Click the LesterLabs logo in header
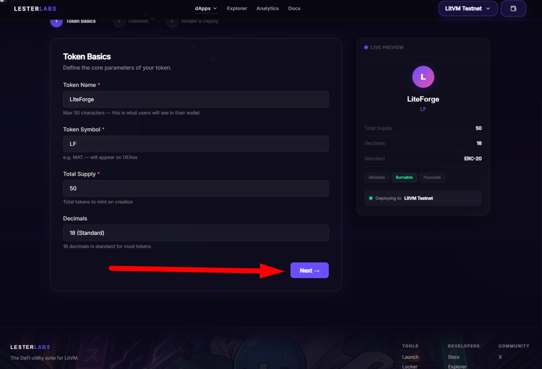The height and width of the screenshot is (369, 542). (x=35, y=8)
